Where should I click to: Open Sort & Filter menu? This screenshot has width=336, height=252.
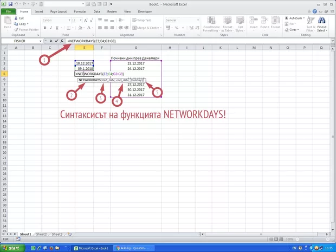click(x=311, y=24)
